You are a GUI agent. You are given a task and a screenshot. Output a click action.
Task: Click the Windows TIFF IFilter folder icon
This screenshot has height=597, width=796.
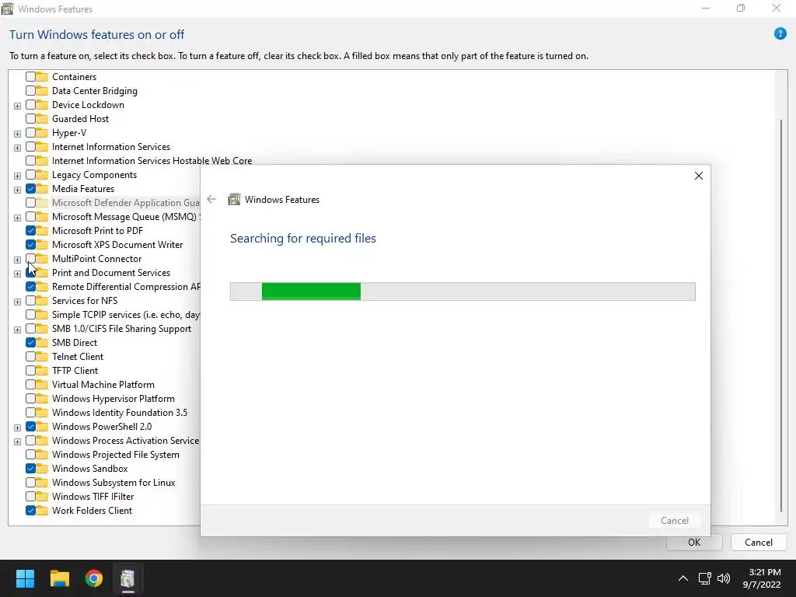42,497
